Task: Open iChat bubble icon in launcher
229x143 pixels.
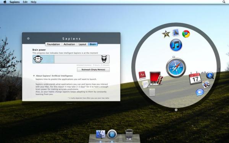Action: coord(200,93)
